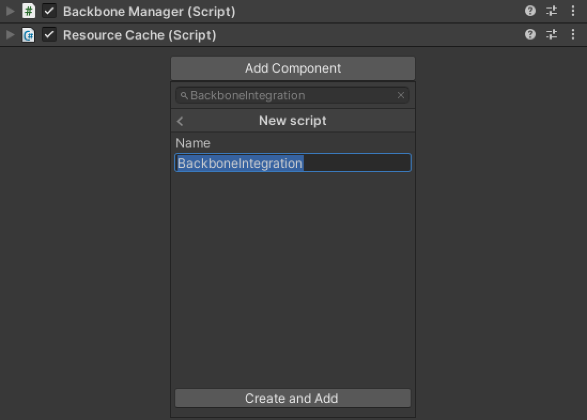
Task: Open presets for Backbone Manager script
Action: [552, 11]
